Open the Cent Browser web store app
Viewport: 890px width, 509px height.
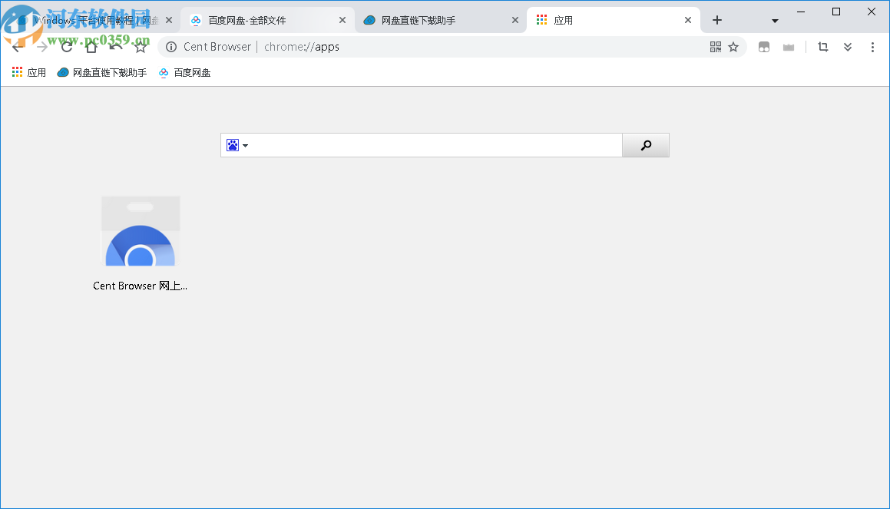(x=141, y=230)
